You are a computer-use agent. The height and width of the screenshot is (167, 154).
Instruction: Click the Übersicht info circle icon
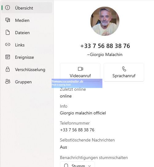point(7,8)
